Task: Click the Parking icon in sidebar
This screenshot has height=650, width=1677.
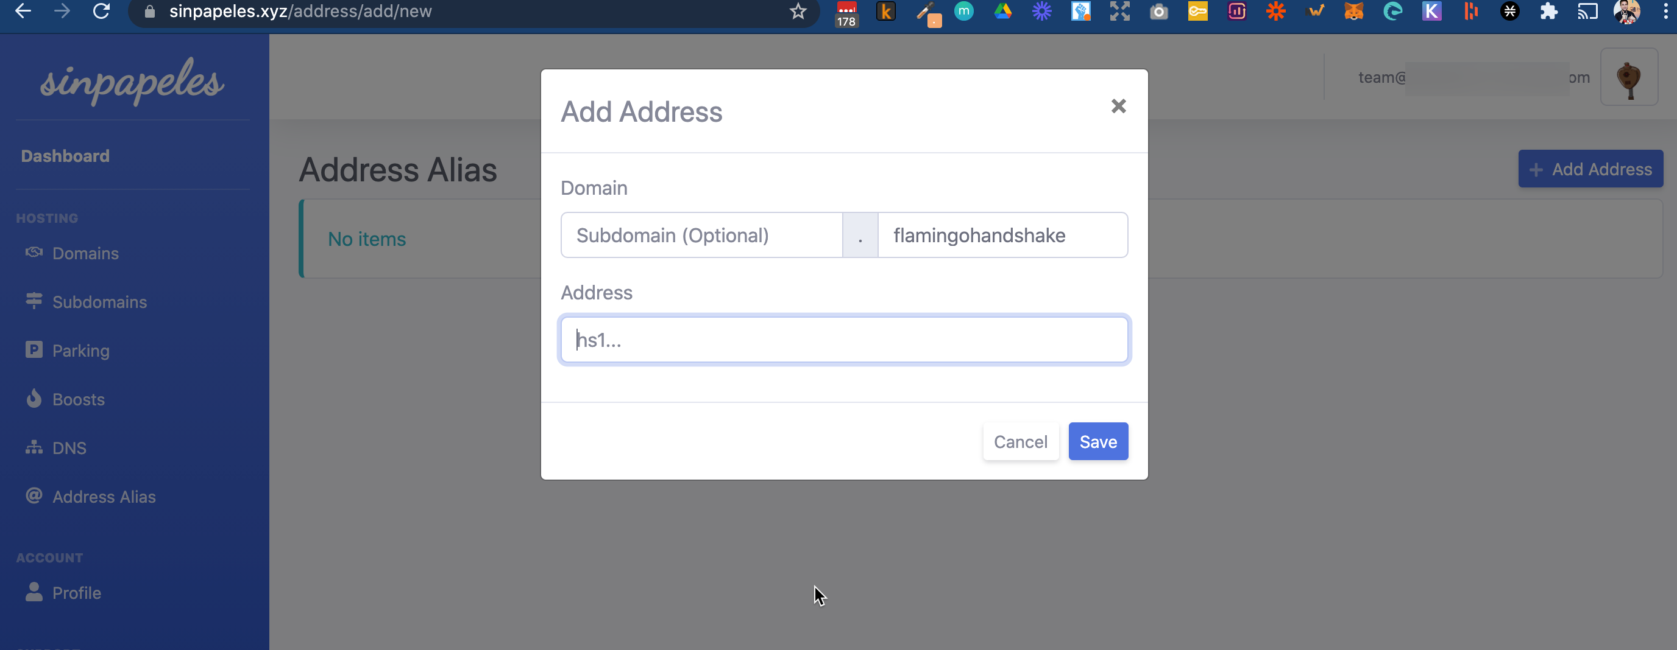Action: [x=34, y=351]
